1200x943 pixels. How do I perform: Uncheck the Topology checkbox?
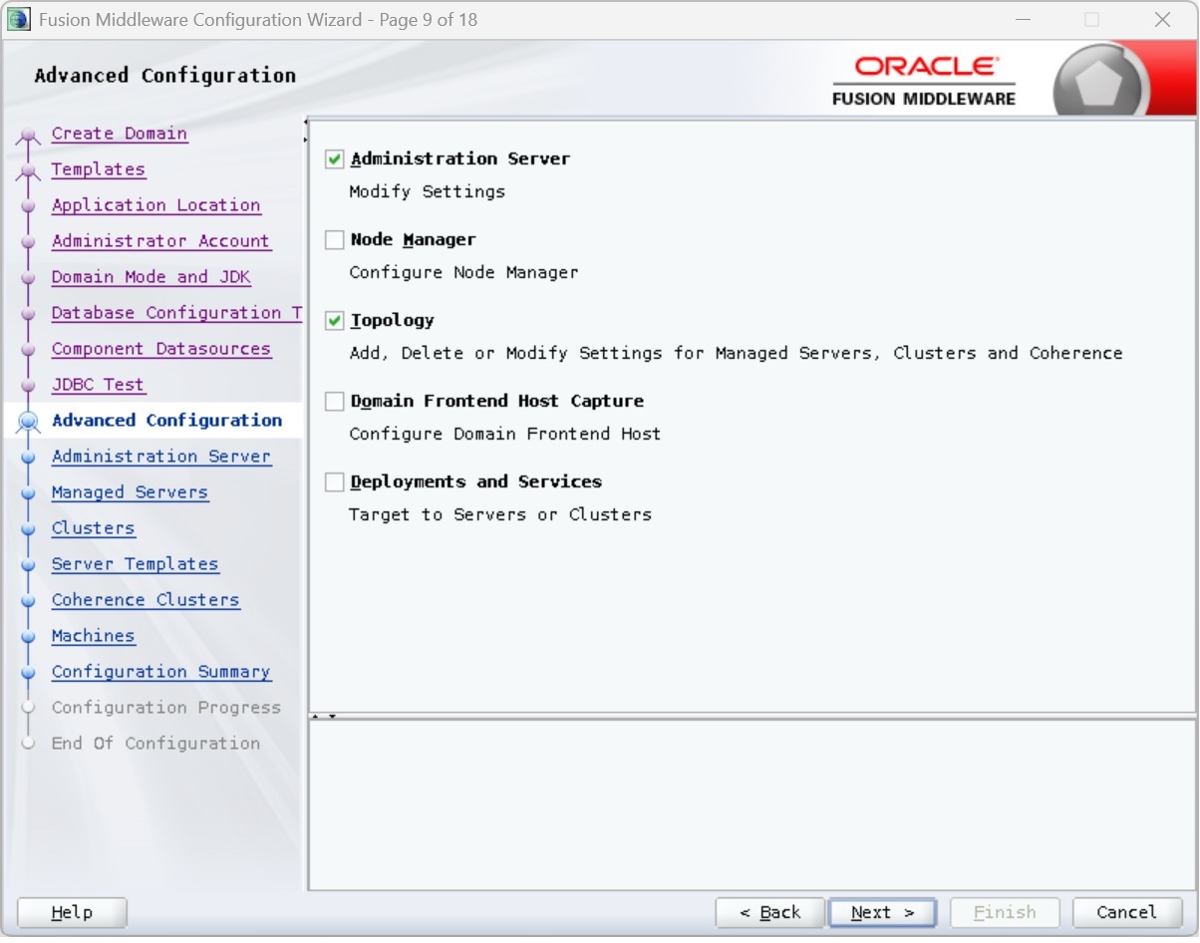point(335,321)
